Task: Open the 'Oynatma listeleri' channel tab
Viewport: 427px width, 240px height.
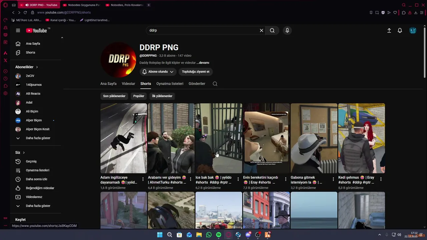Action: (170, 84)
